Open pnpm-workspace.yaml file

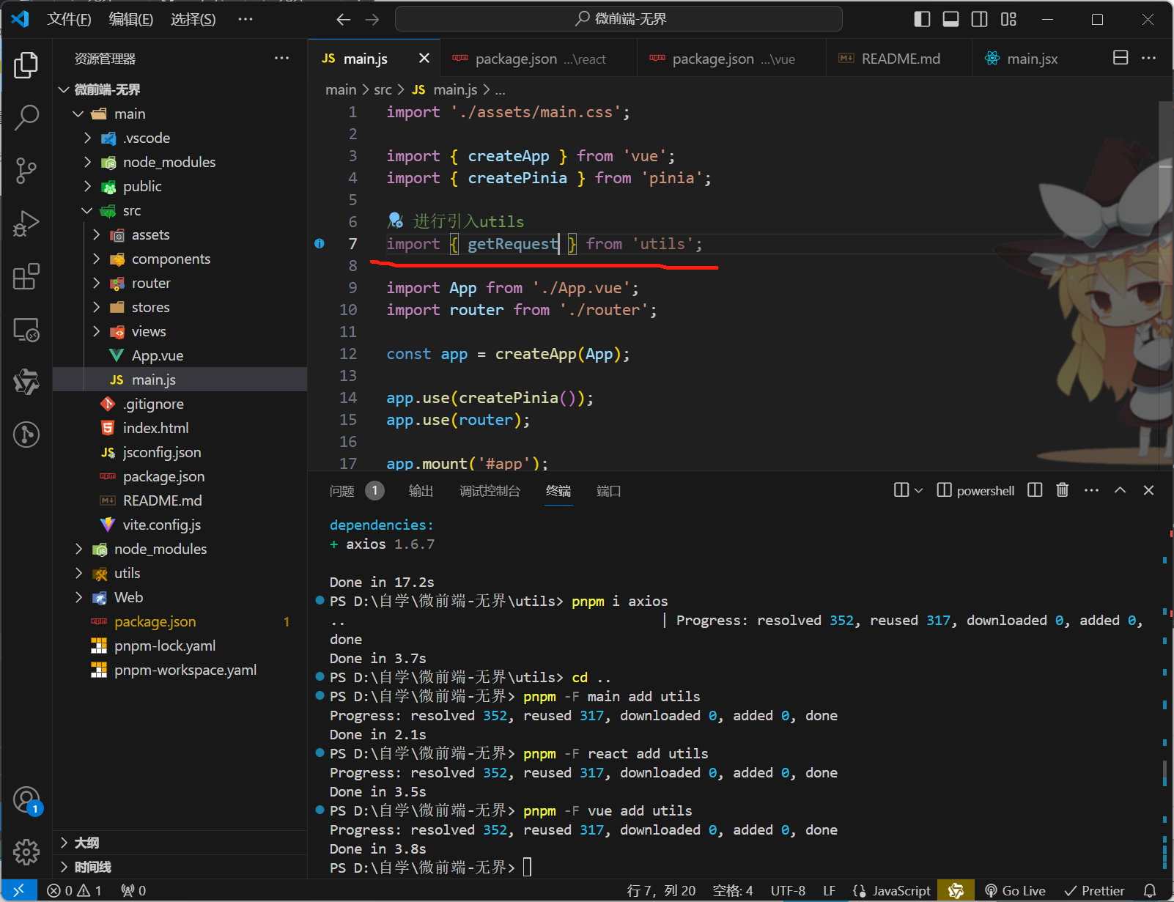point(180,670)
